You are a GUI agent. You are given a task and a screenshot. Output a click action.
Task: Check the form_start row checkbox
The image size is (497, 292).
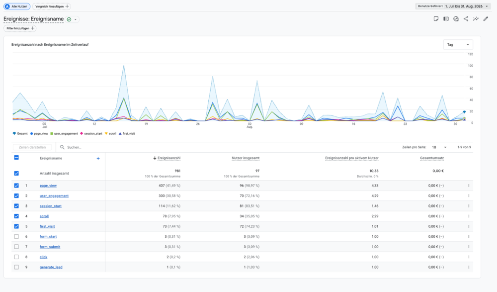pyautogui.click(x=16, y=236)
